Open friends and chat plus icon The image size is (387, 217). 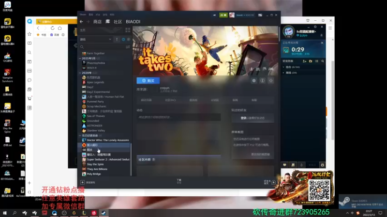point(273,182)
